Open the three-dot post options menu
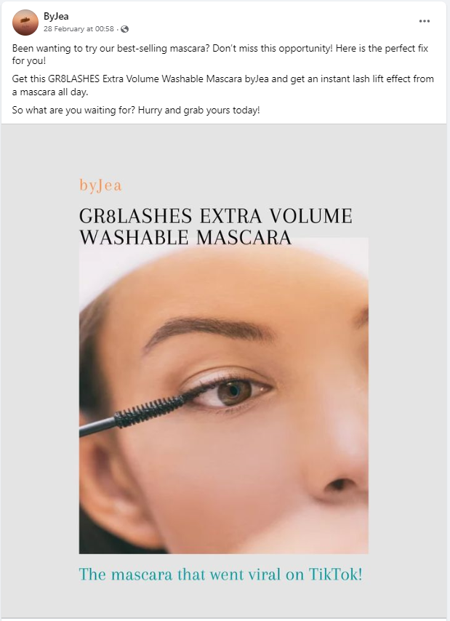 pyautogui.click(x=425, y=21)
